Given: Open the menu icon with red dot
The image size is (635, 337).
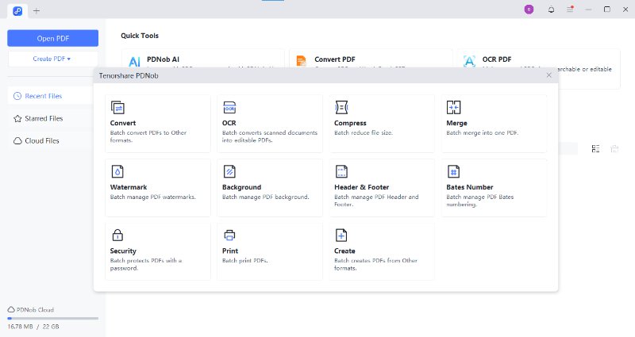Looking at the screenshot, I should [570, 9].
